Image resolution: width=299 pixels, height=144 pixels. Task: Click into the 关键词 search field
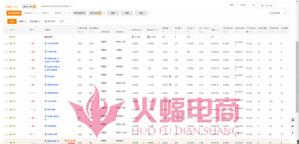tap(245, 5)
